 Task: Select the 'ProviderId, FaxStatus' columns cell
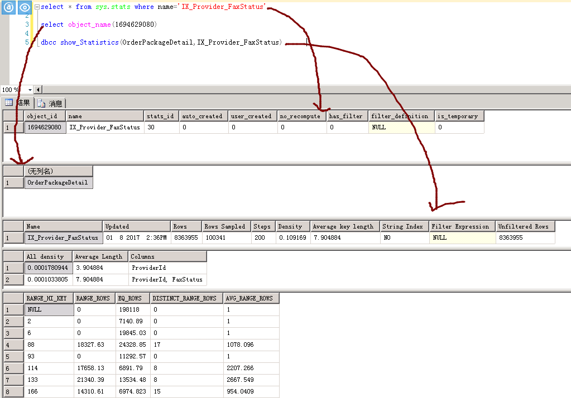click(167, 280)
